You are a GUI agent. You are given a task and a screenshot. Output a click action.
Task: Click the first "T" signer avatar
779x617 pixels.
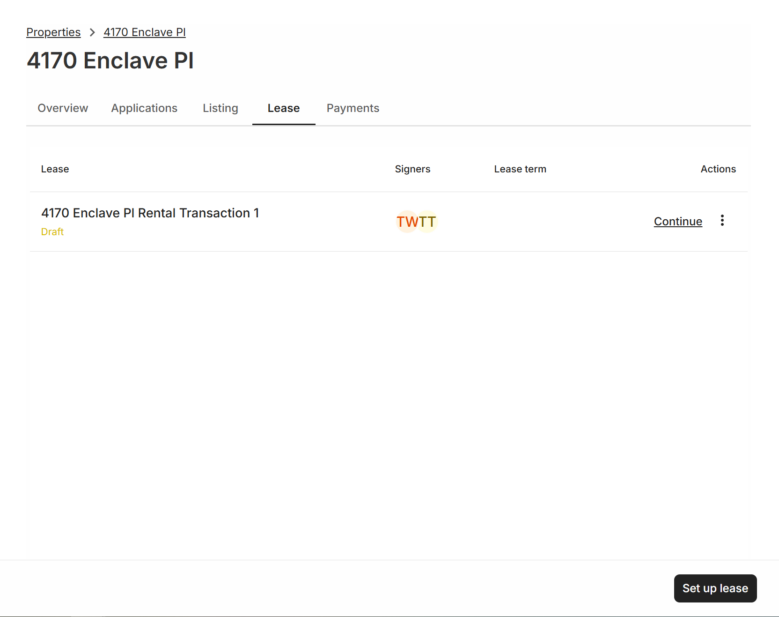(402, 221)
